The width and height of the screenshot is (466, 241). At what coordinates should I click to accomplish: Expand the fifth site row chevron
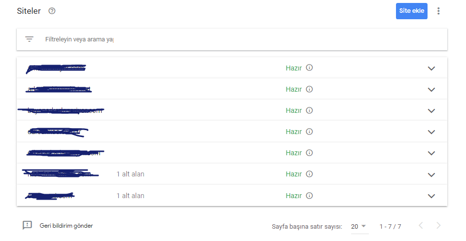pos(431,153)
